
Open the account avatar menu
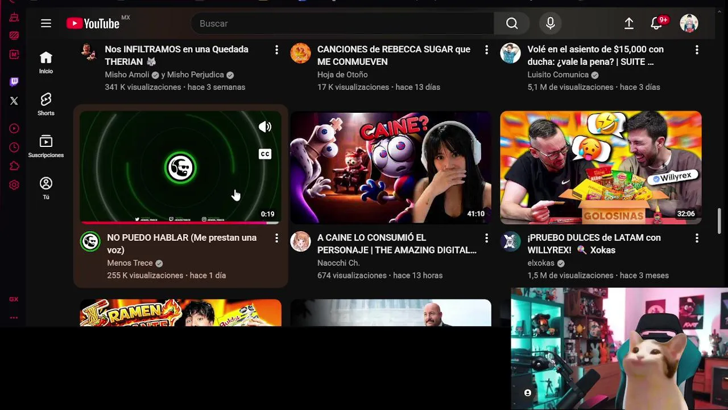(x=689, y=23)
